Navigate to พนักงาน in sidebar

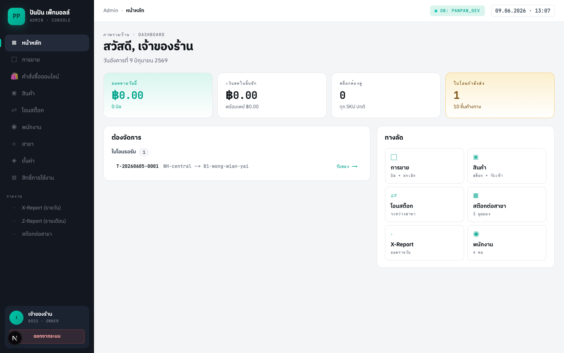(47, 127)
